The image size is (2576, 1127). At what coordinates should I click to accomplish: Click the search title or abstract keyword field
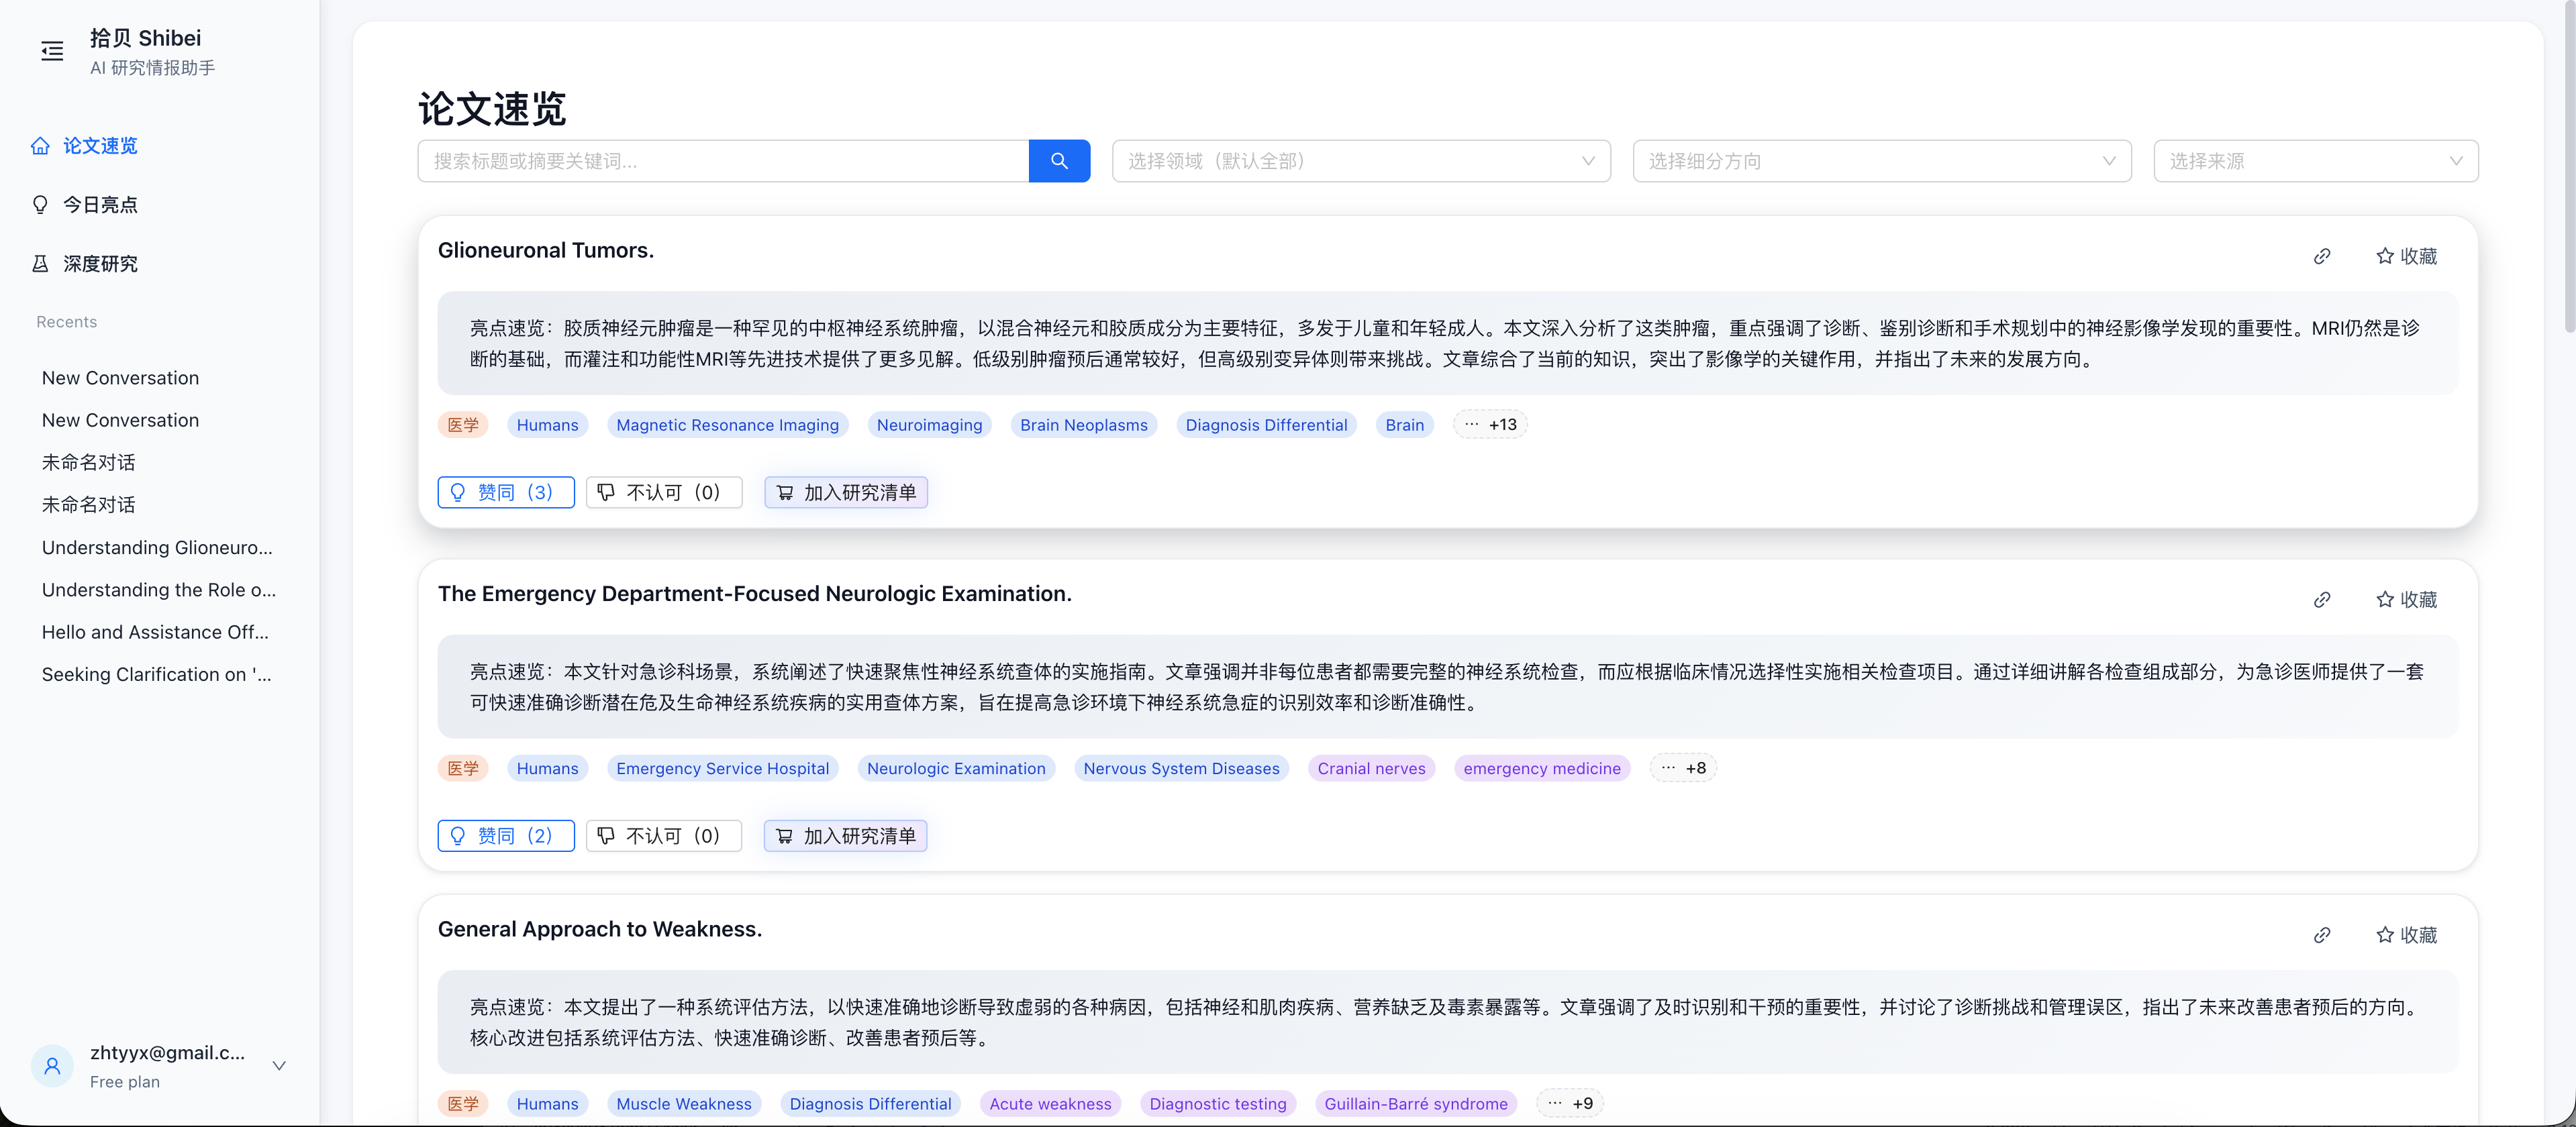[x=723, y=161]
